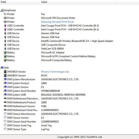Viewport: 139px width, 139px height.
Task: Sort by the Value column header
Action: (78, 2)
